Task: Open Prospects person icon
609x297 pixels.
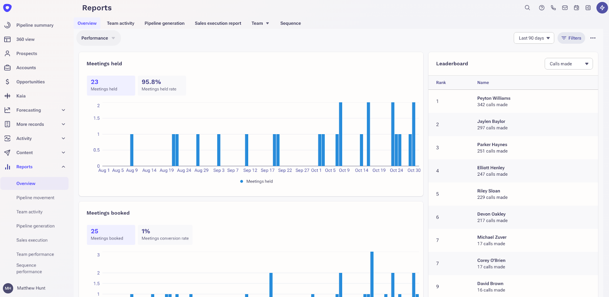Action: (7, 54)
